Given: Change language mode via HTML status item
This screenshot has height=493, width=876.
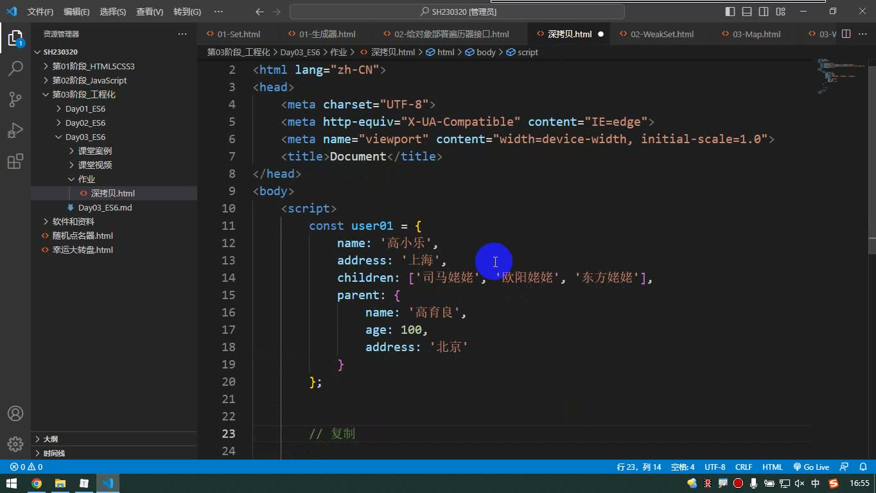Looking at the screenshot, I should click(773, 467).
